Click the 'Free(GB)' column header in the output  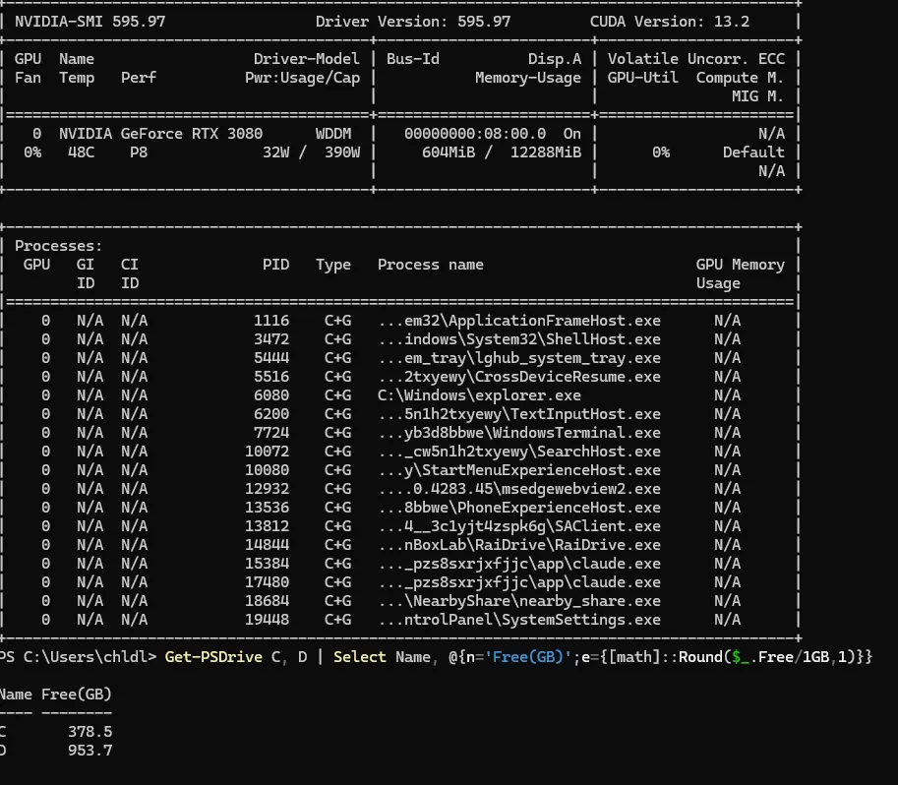click(77, 694)
